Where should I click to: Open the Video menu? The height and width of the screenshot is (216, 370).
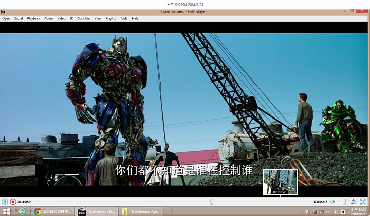coord(61,18)
